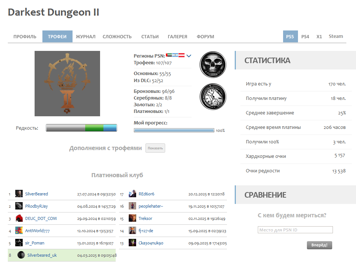This screenshot has width=356, height=263.
Task: Switch platform to X1
Action: pos(319,37)
